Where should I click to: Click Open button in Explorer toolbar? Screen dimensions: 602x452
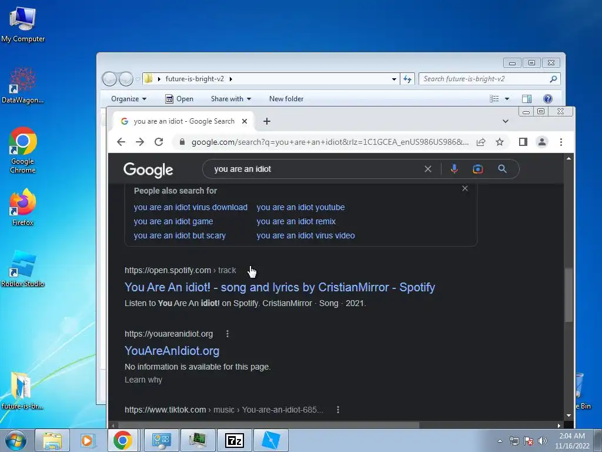[179, 99]
